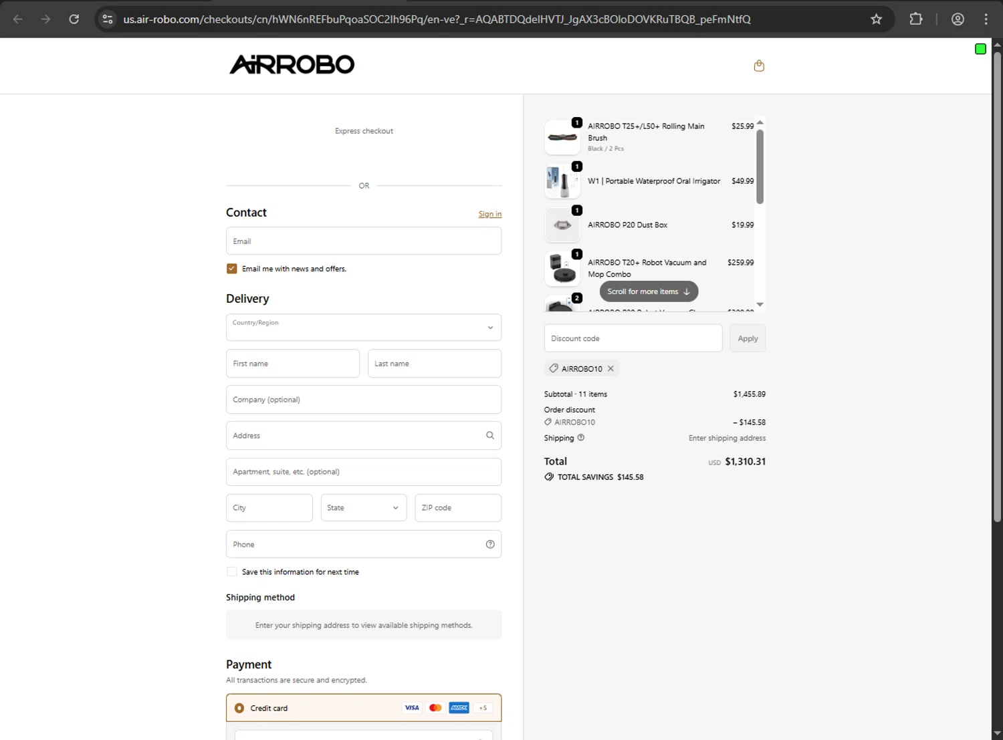Click Scroll for more items button

(649, 291)
